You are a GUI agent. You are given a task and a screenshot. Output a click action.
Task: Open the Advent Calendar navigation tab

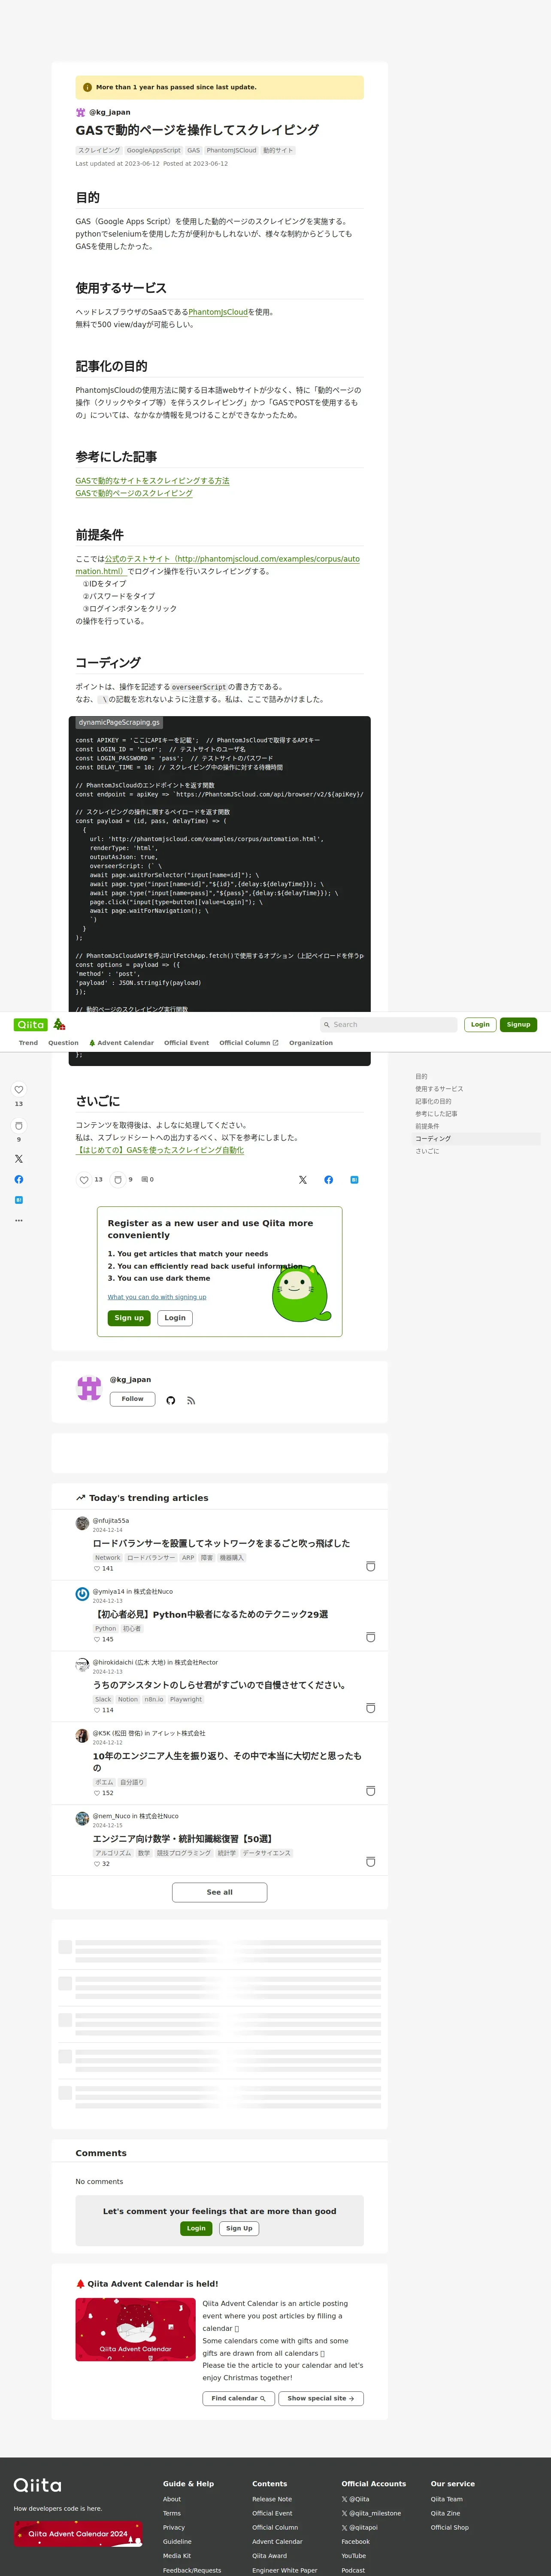click(121, 1043)
